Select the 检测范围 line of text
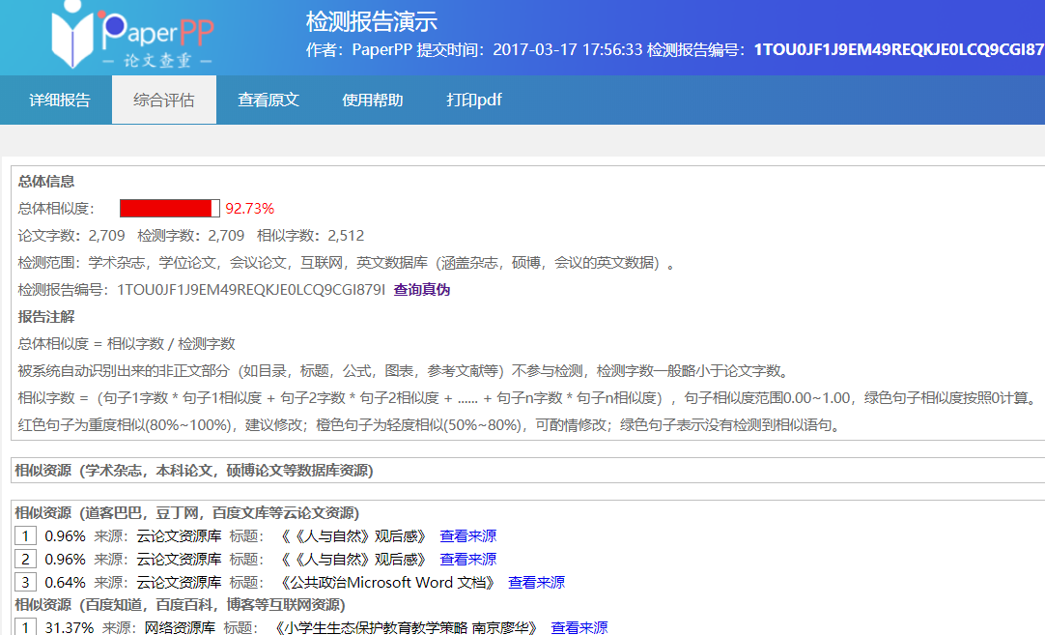The width and height of the screenshot is (1045, 635). (347, 263)
